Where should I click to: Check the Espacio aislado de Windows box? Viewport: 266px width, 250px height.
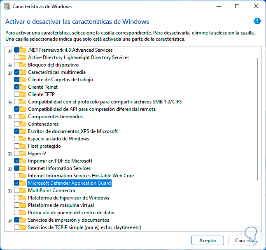16,139
